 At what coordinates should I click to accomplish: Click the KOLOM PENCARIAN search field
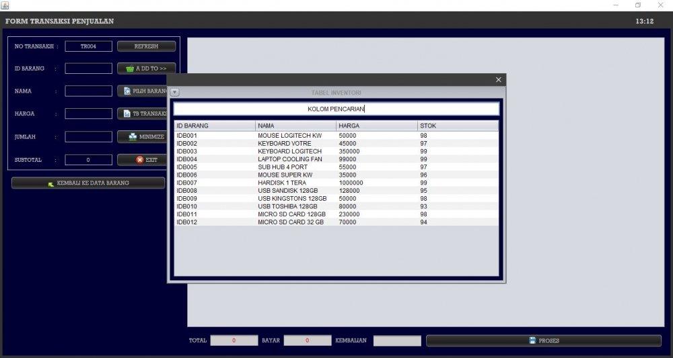336,109
